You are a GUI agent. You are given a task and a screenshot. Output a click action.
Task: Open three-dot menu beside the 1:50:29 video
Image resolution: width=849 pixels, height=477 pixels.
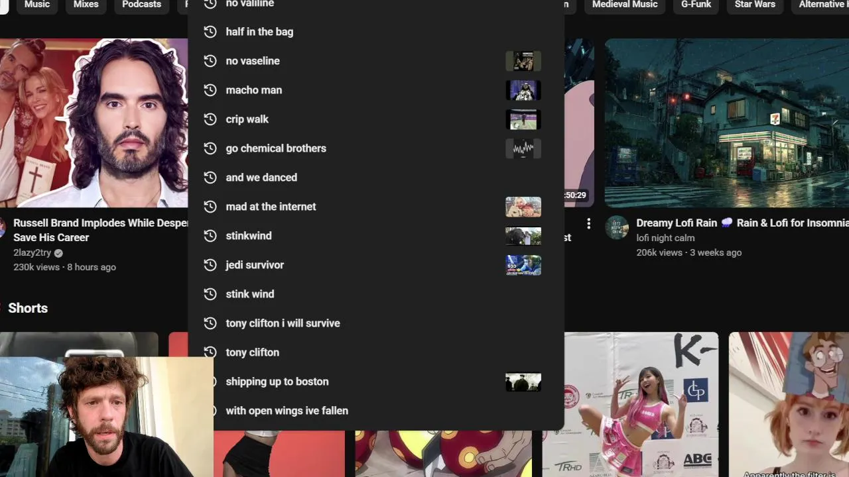(588, 224)
